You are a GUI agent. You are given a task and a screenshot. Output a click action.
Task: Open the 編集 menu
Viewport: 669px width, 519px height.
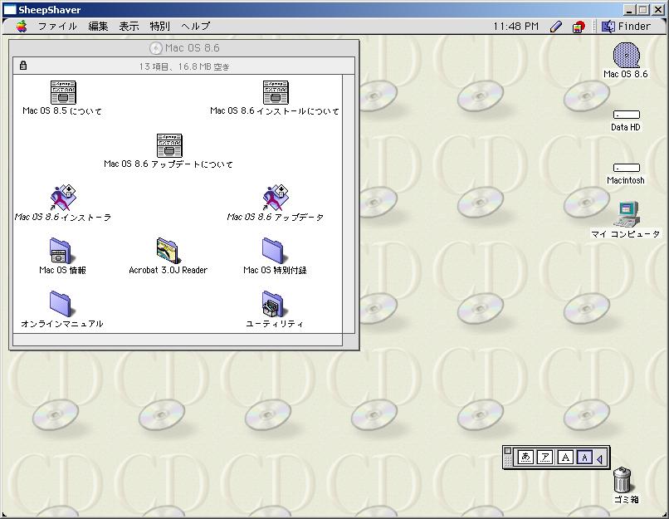(98, 27)
